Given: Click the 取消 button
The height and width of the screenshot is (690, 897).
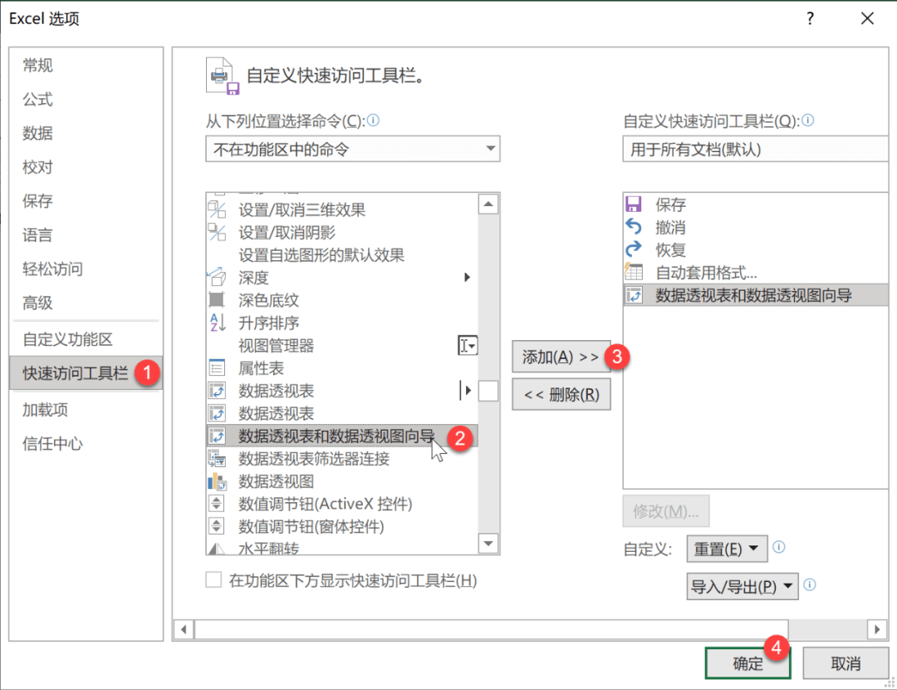Looking at the screenshot, I should tap(846, 663).
